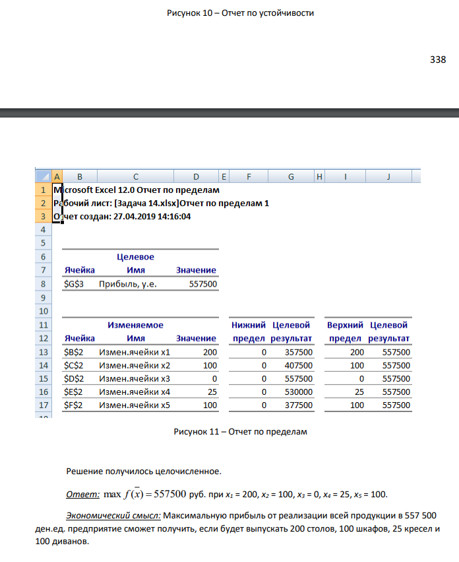Viewport: 459px width, 562px height.
Task: Click the Нижний предел header
Action: tap(249, 332)
